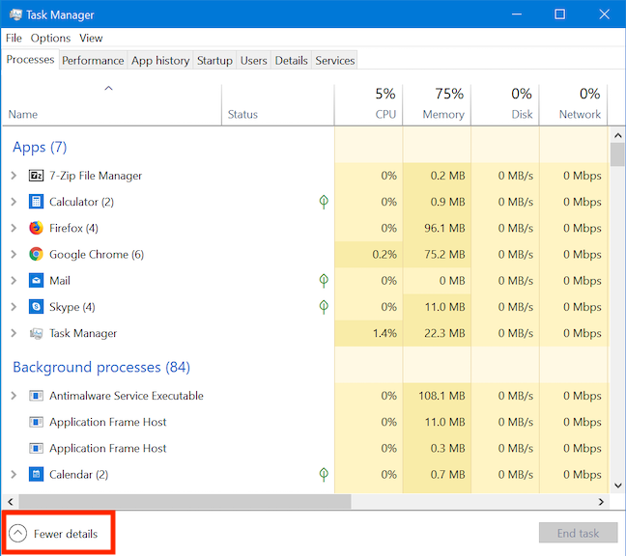Click icon of the 11.0 MB Application Frame Host
Viewport: 626px width, 556px height.
[x=36, y=422]
